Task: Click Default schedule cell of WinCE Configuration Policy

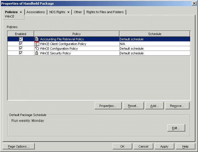Action: tap(155, 49)
